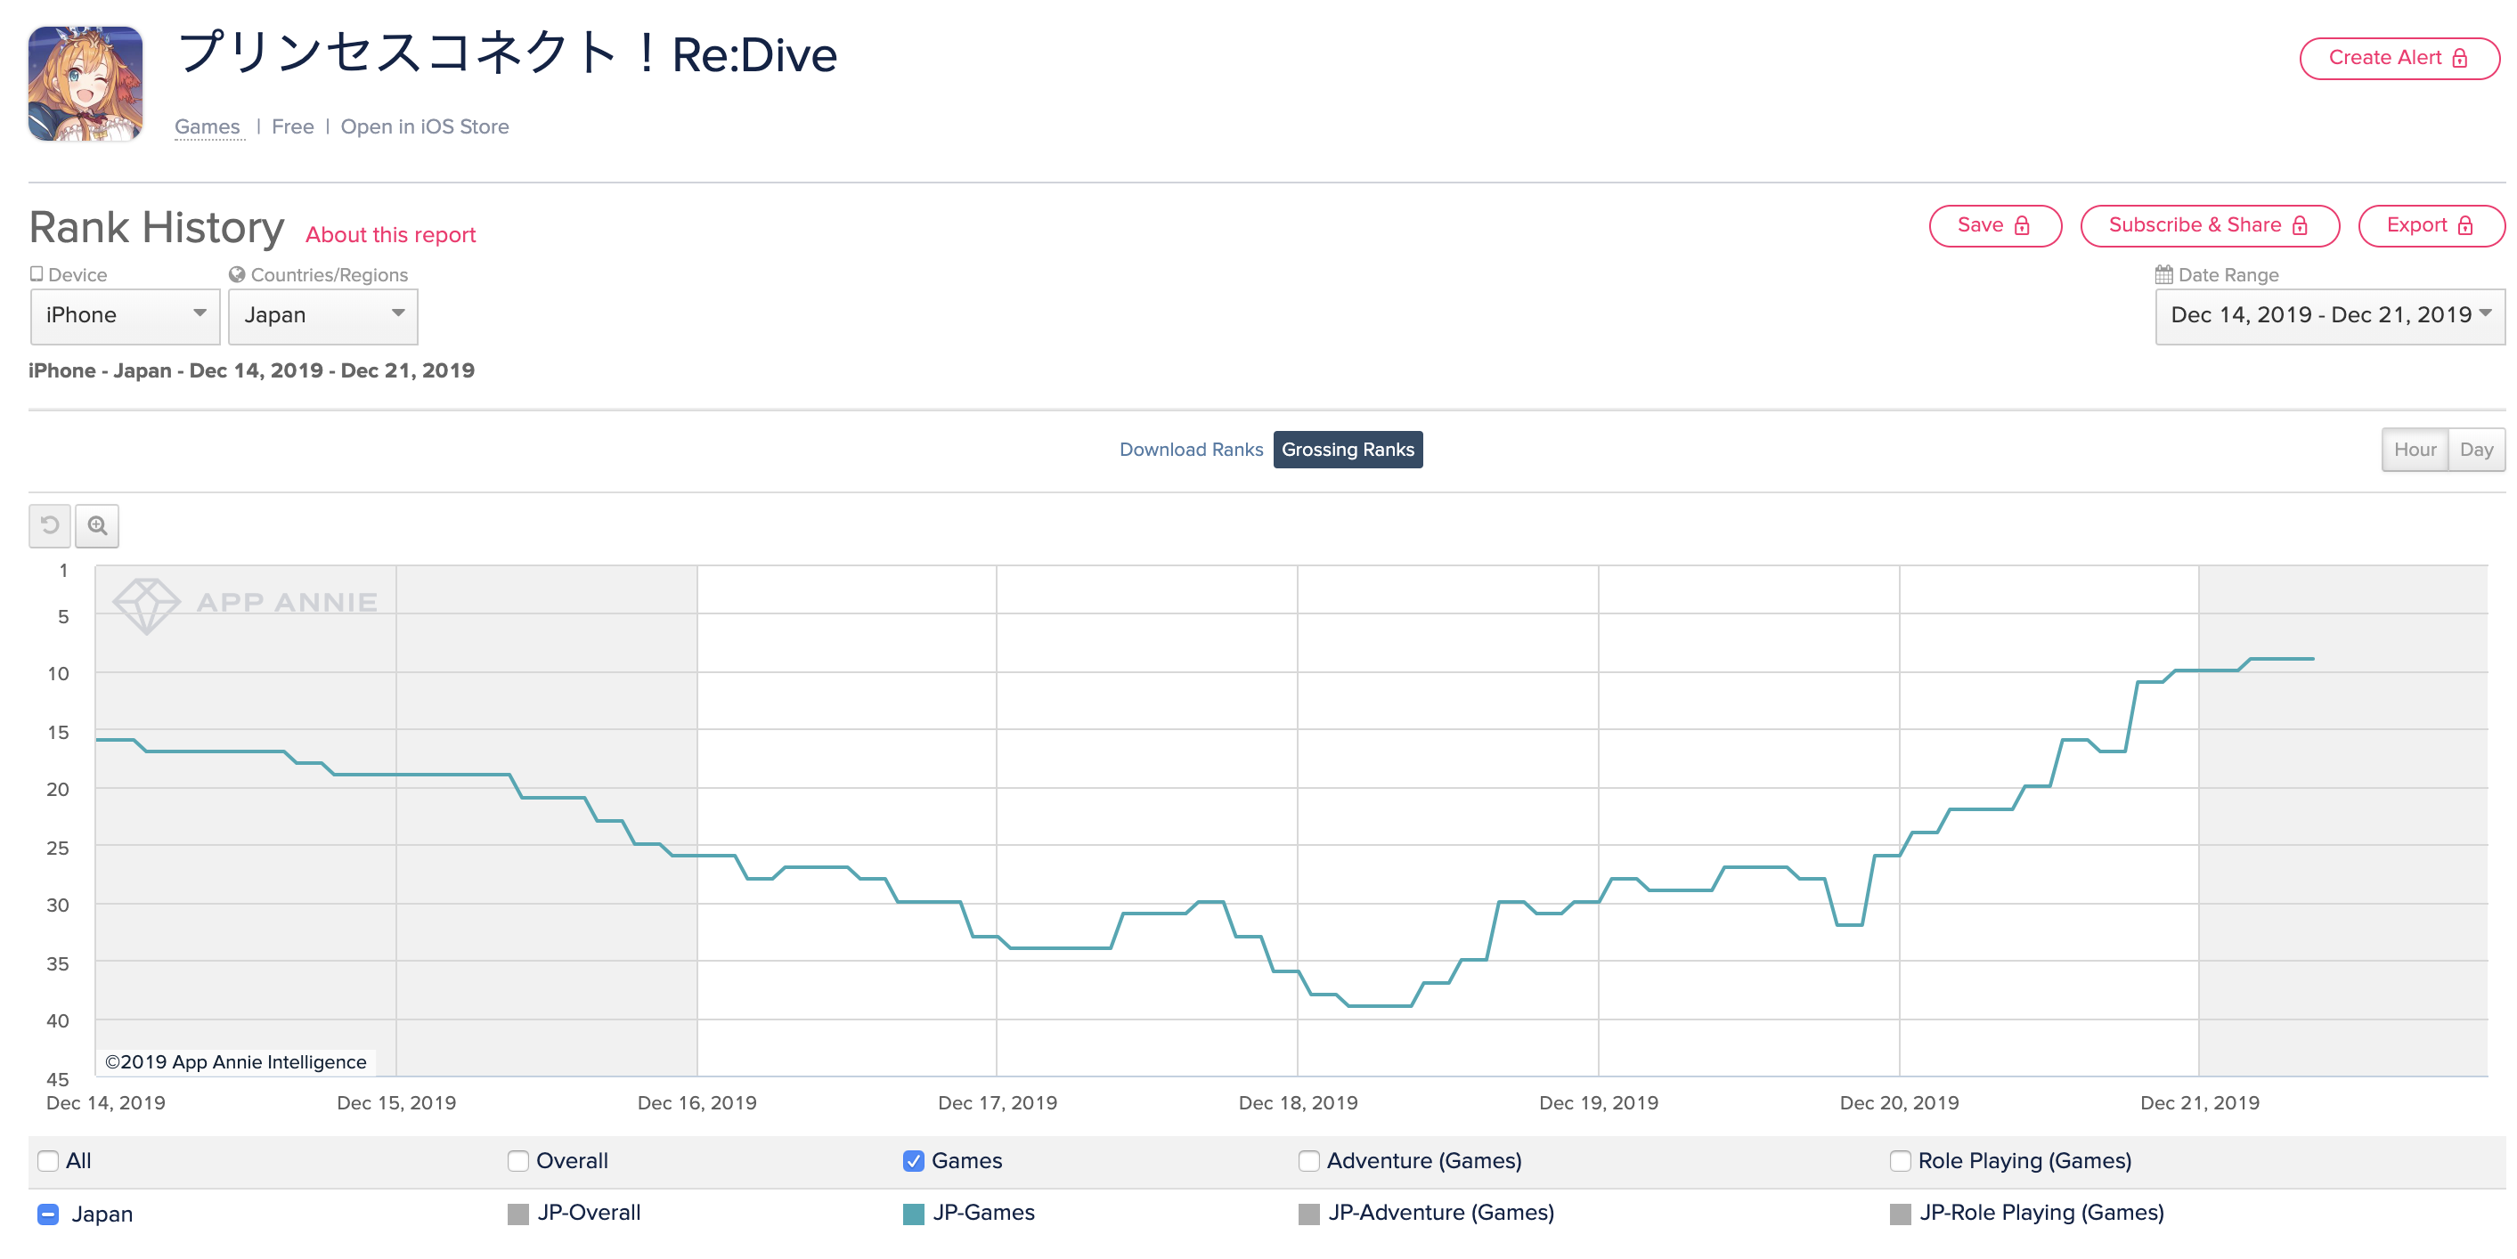Switch to Download Ranks tab
The image size is (2517, 1259).
pos(1191,450)
